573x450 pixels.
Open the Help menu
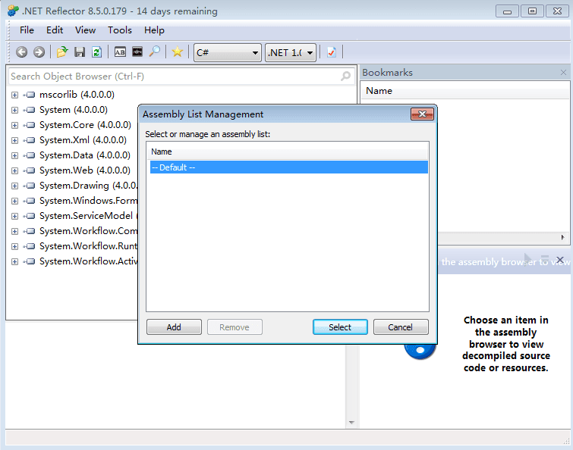(154, 30)
